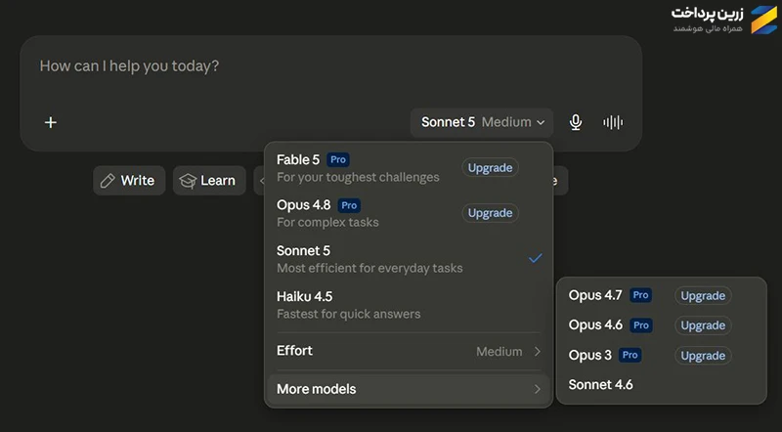The width and height of the screenshot is (782, 432).
Task: Click 'For complex tasks' description
Action: pyautogui.click(x=327, y=222)
